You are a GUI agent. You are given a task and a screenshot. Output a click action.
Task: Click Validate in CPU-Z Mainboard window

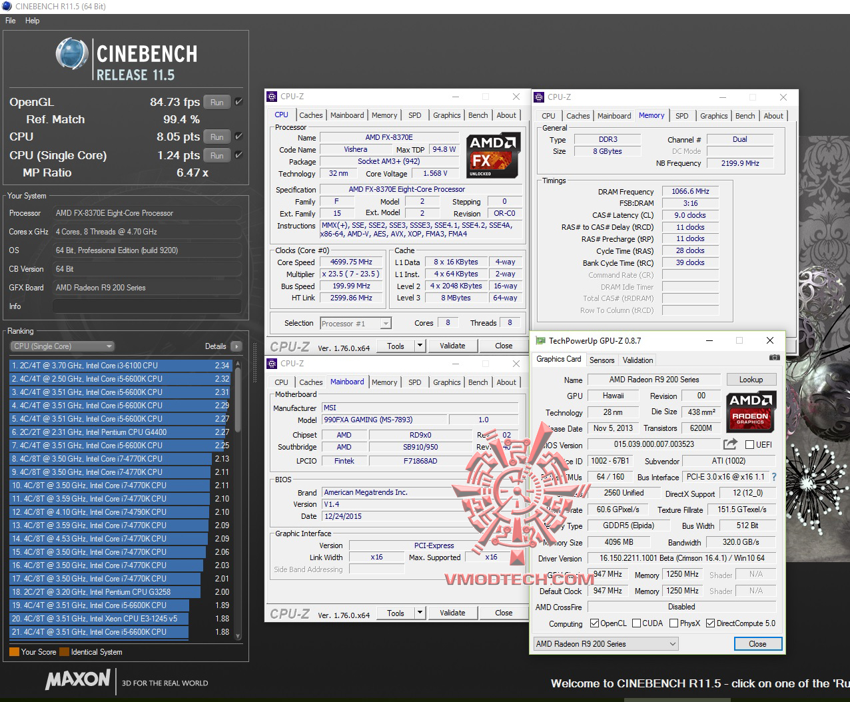(x=452, y=613)
